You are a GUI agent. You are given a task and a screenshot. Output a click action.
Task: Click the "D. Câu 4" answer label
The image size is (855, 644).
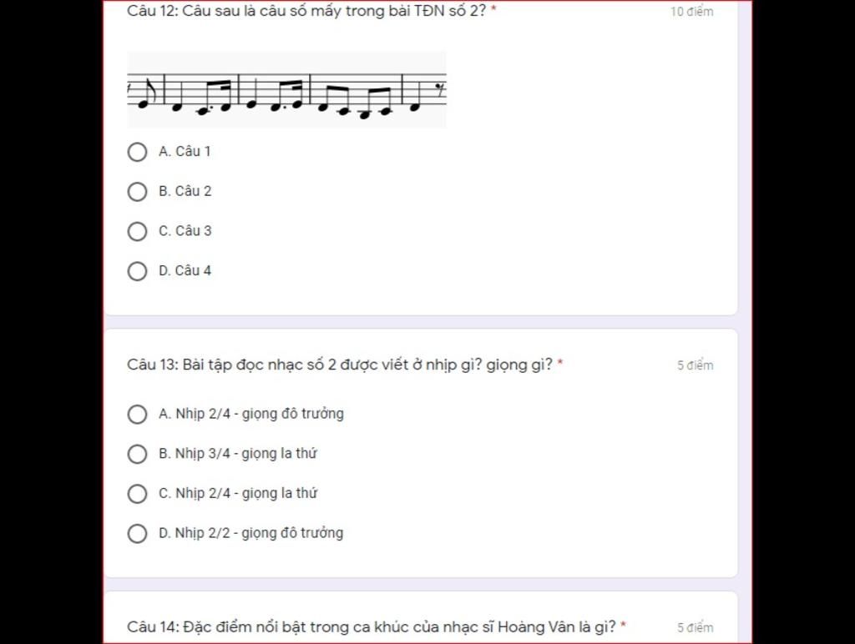[x=185, y=271]
